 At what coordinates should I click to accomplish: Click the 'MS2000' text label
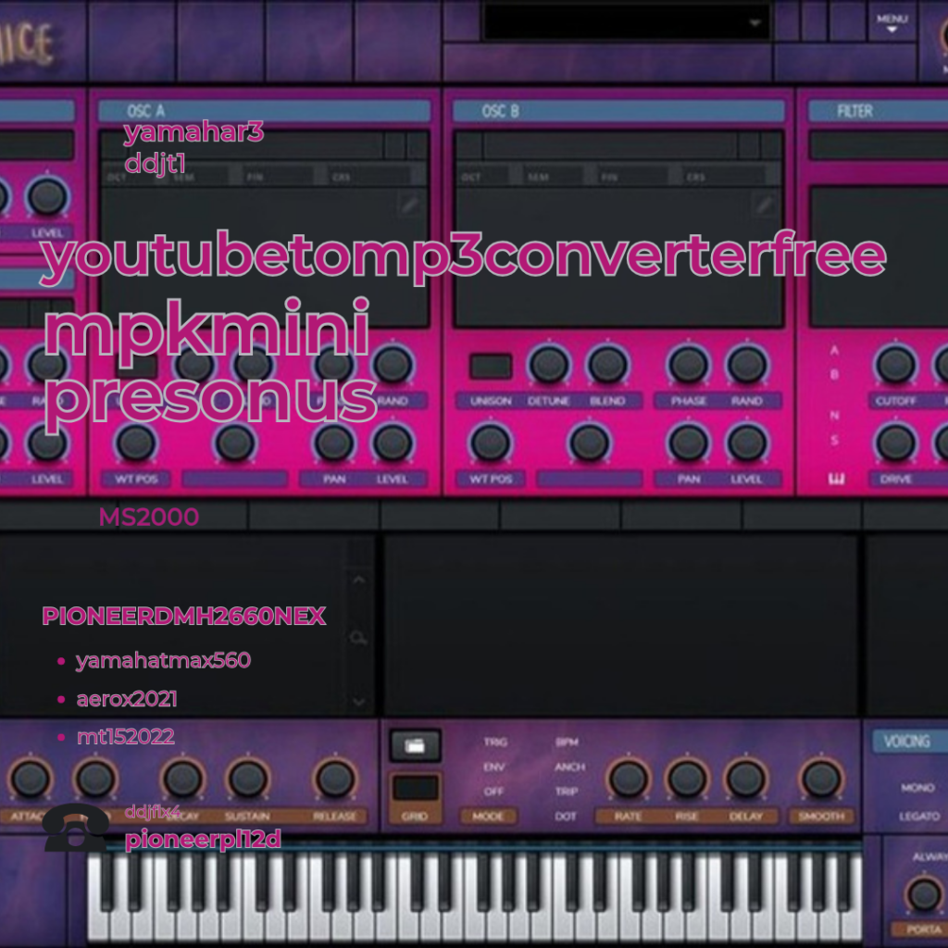click(149, 517)
